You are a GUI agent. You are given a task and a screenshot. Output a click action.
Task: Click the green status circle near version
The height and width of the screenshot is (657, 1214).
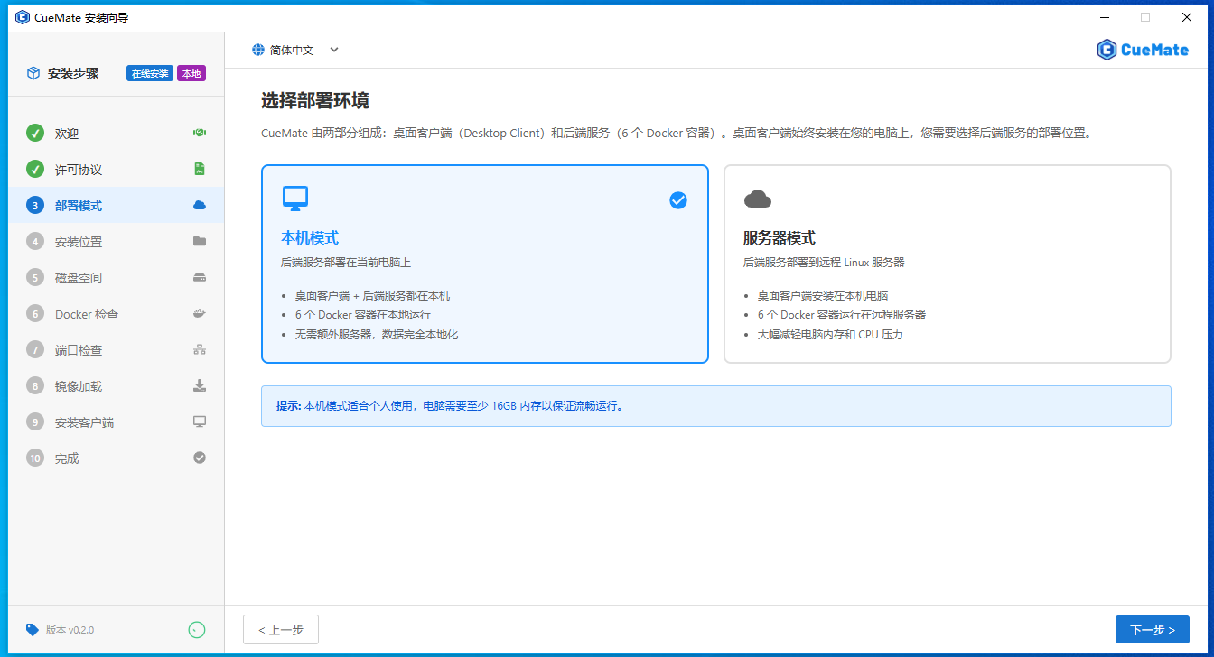point(197,630)
